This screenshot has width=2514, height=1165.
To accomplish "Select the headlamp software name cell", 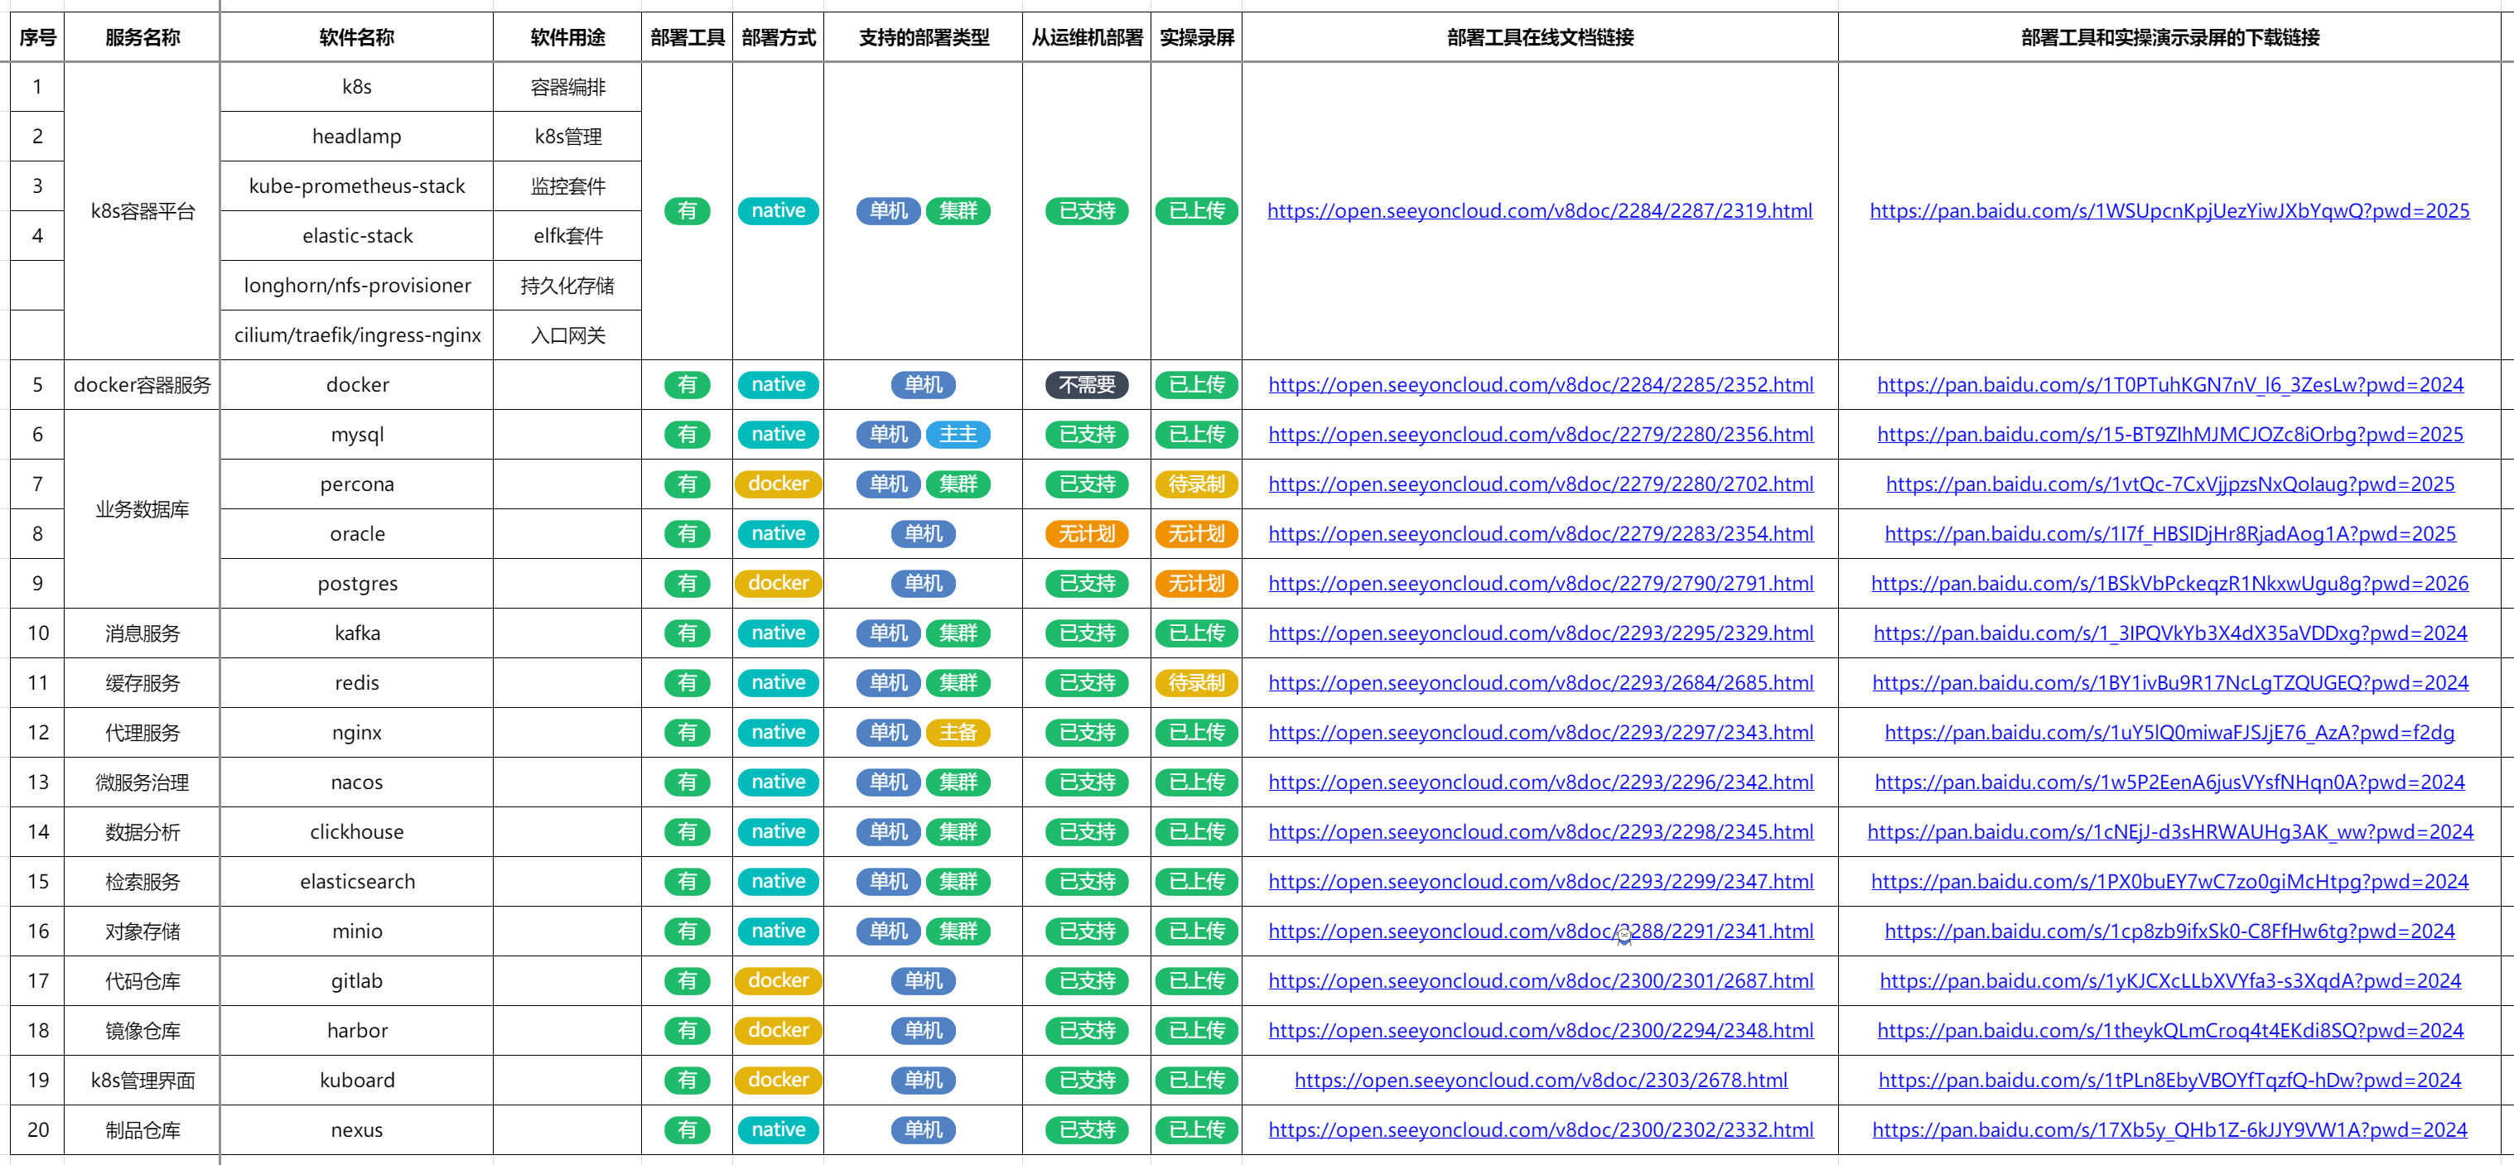I will point(357,137).
